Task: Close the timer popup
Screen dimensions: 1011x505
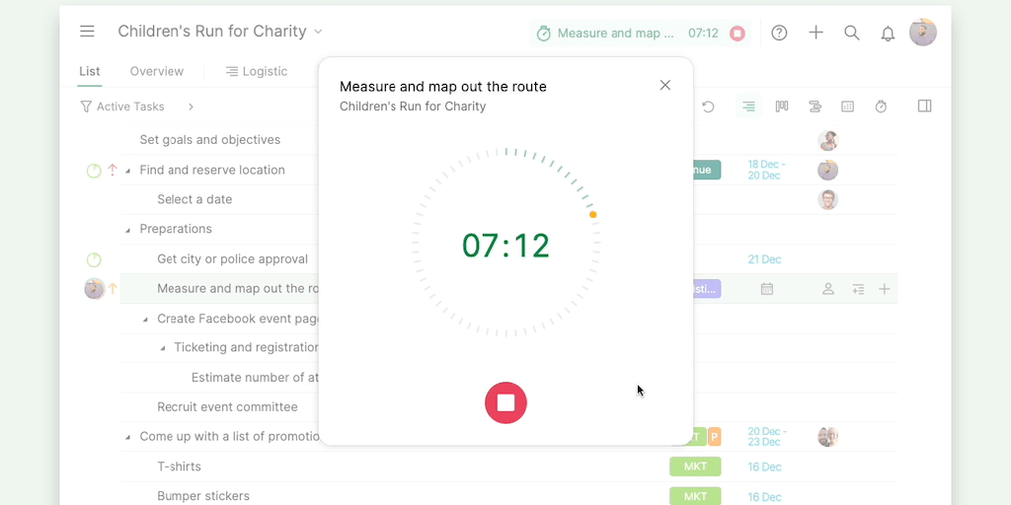Action: (665, 85)
